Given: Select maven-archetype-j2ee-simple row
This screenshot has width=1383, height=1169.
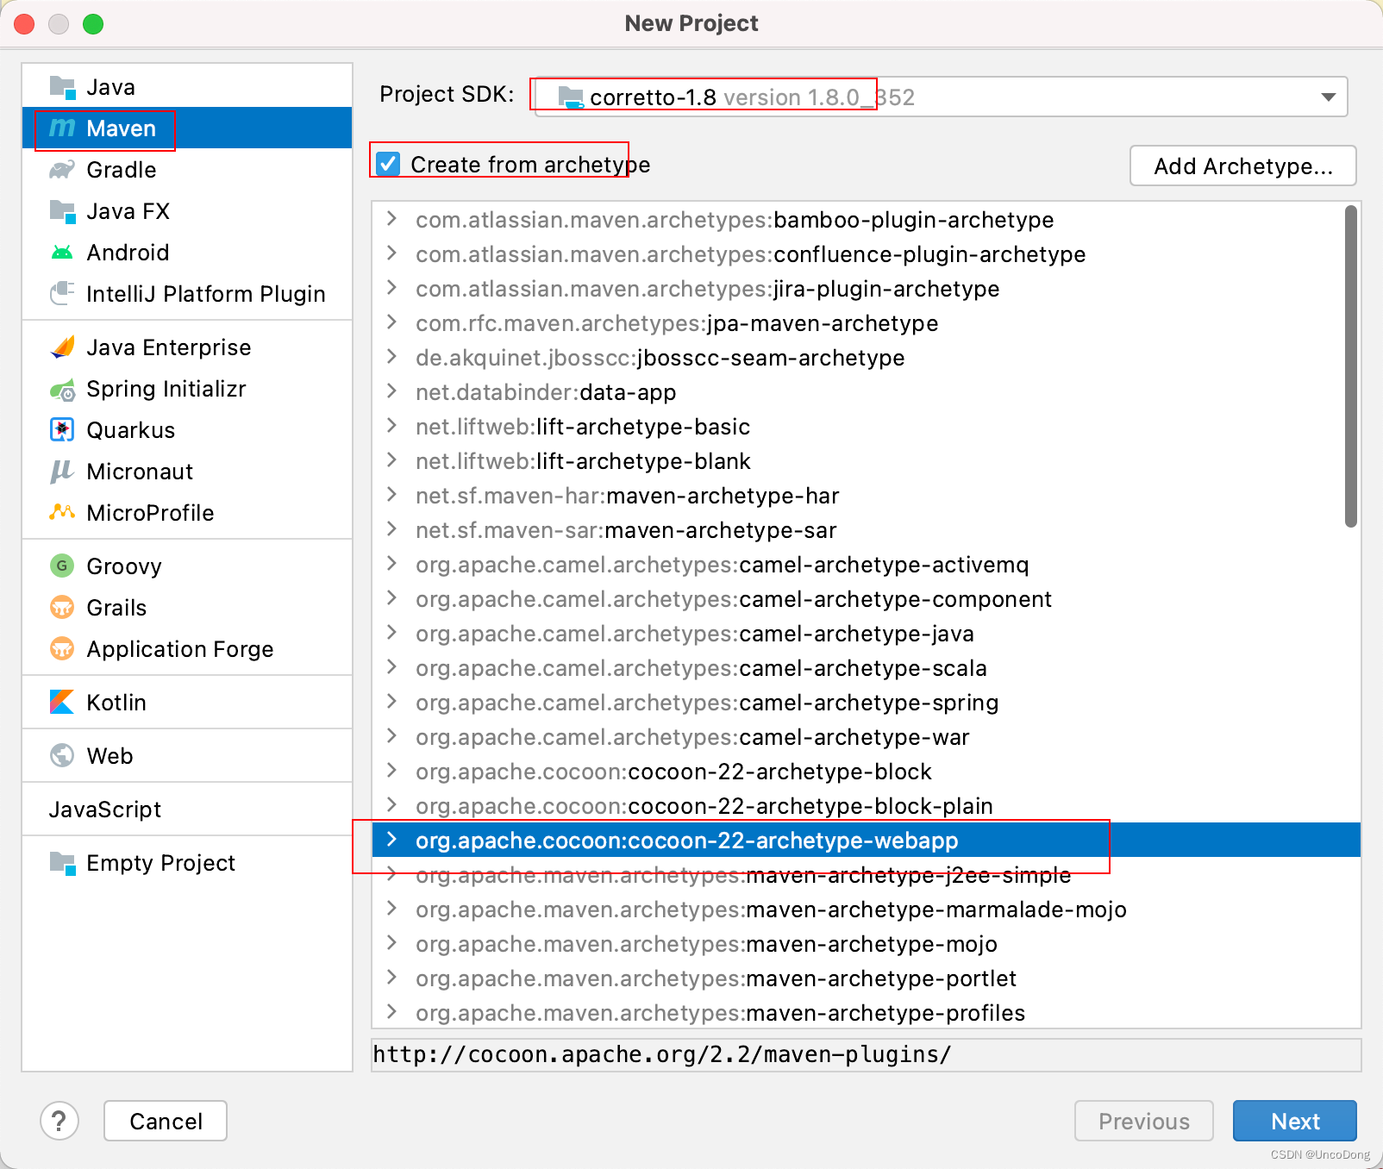Looking at the screenshot, I should (867, 875).
